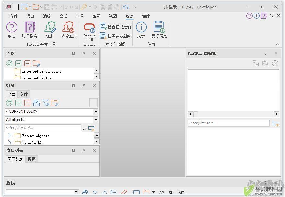Click the filter funnel icon in 对象 panel
The width and height of the screenshot is (285, 197).
coord(45,103)
